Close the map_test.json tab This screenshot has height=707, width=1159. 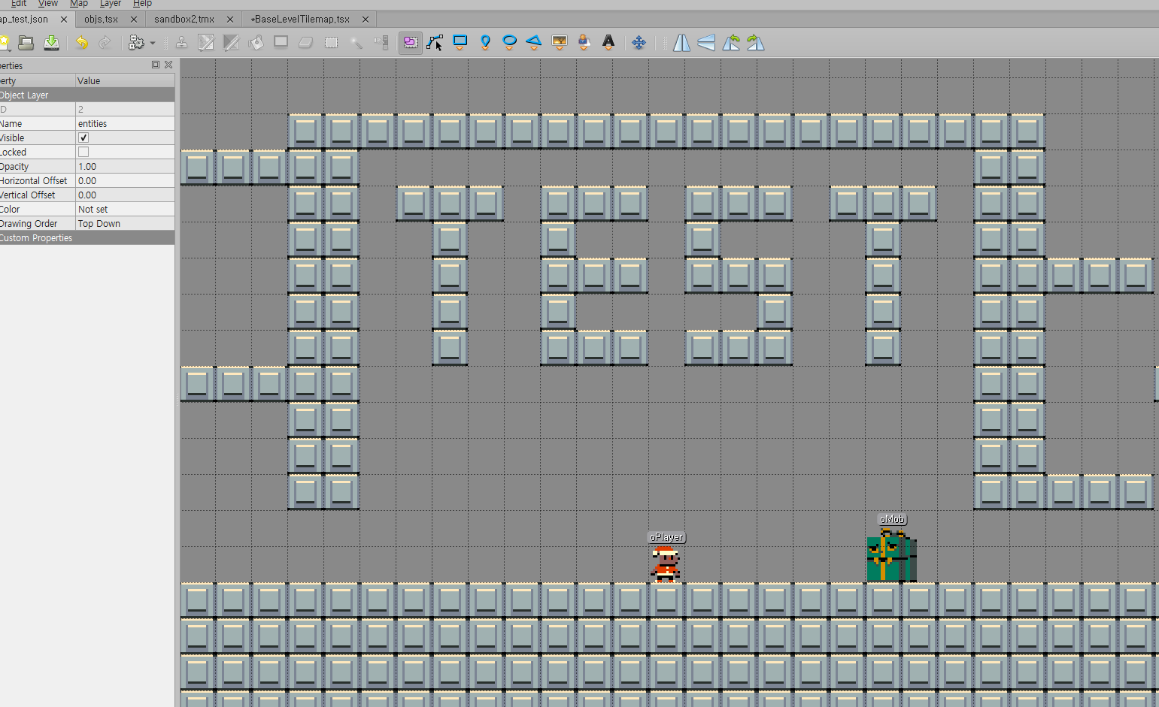point(63,20)
